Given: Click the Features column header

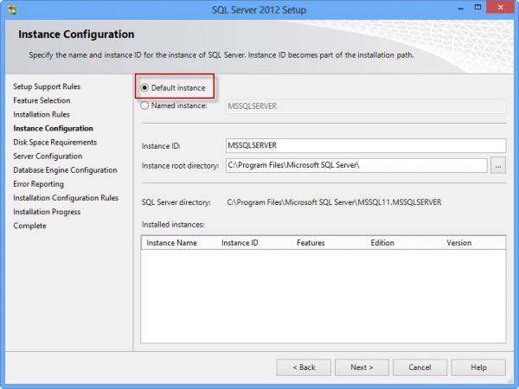Looking at the screenshot, I should (x=329, y=243).
